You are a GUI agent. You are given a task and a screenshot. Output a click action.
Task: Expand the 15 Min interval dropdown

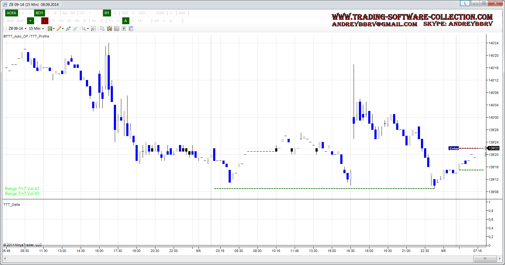(36, 29)
